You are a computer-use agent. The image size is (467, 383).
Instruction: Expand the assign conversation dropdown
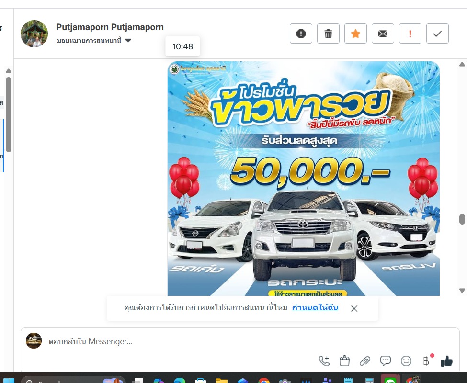pyautogui.click(x=94, y=41)
